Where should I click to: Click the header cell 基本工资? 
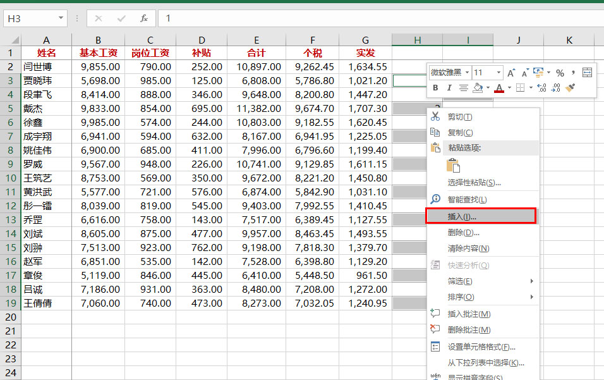point(98,53)
